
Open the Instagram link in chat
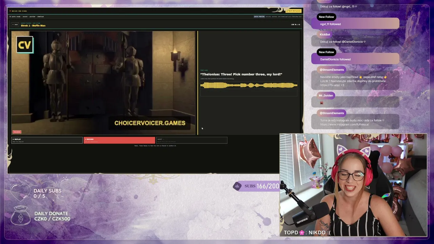(344, 124)
